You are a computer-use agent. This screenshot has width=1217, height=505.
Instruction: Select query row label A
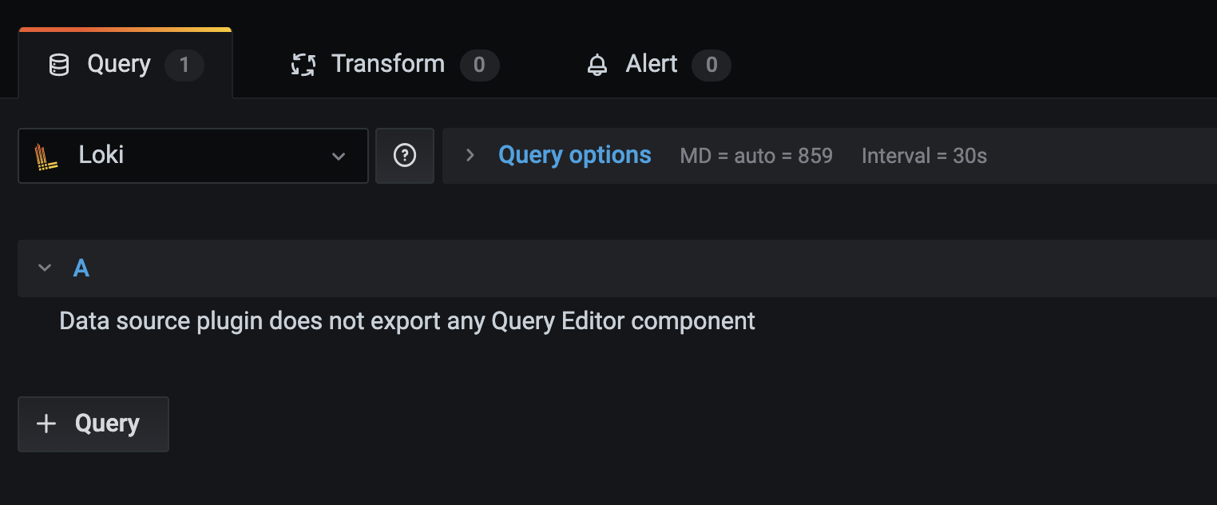81,268
